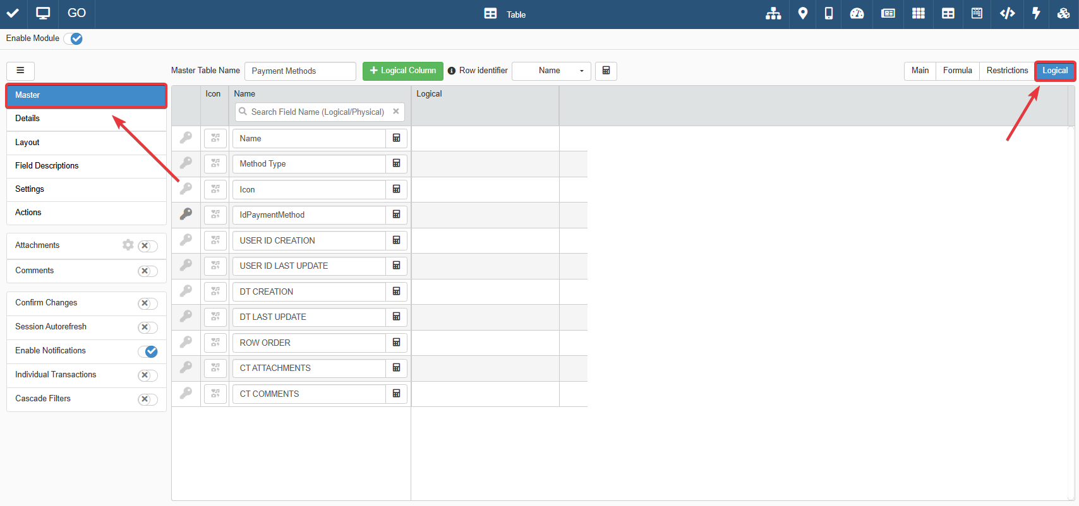Select Details in the side menu
Image resolution: width=1079 pixels, height=506 pixels.
coord(87,119)
